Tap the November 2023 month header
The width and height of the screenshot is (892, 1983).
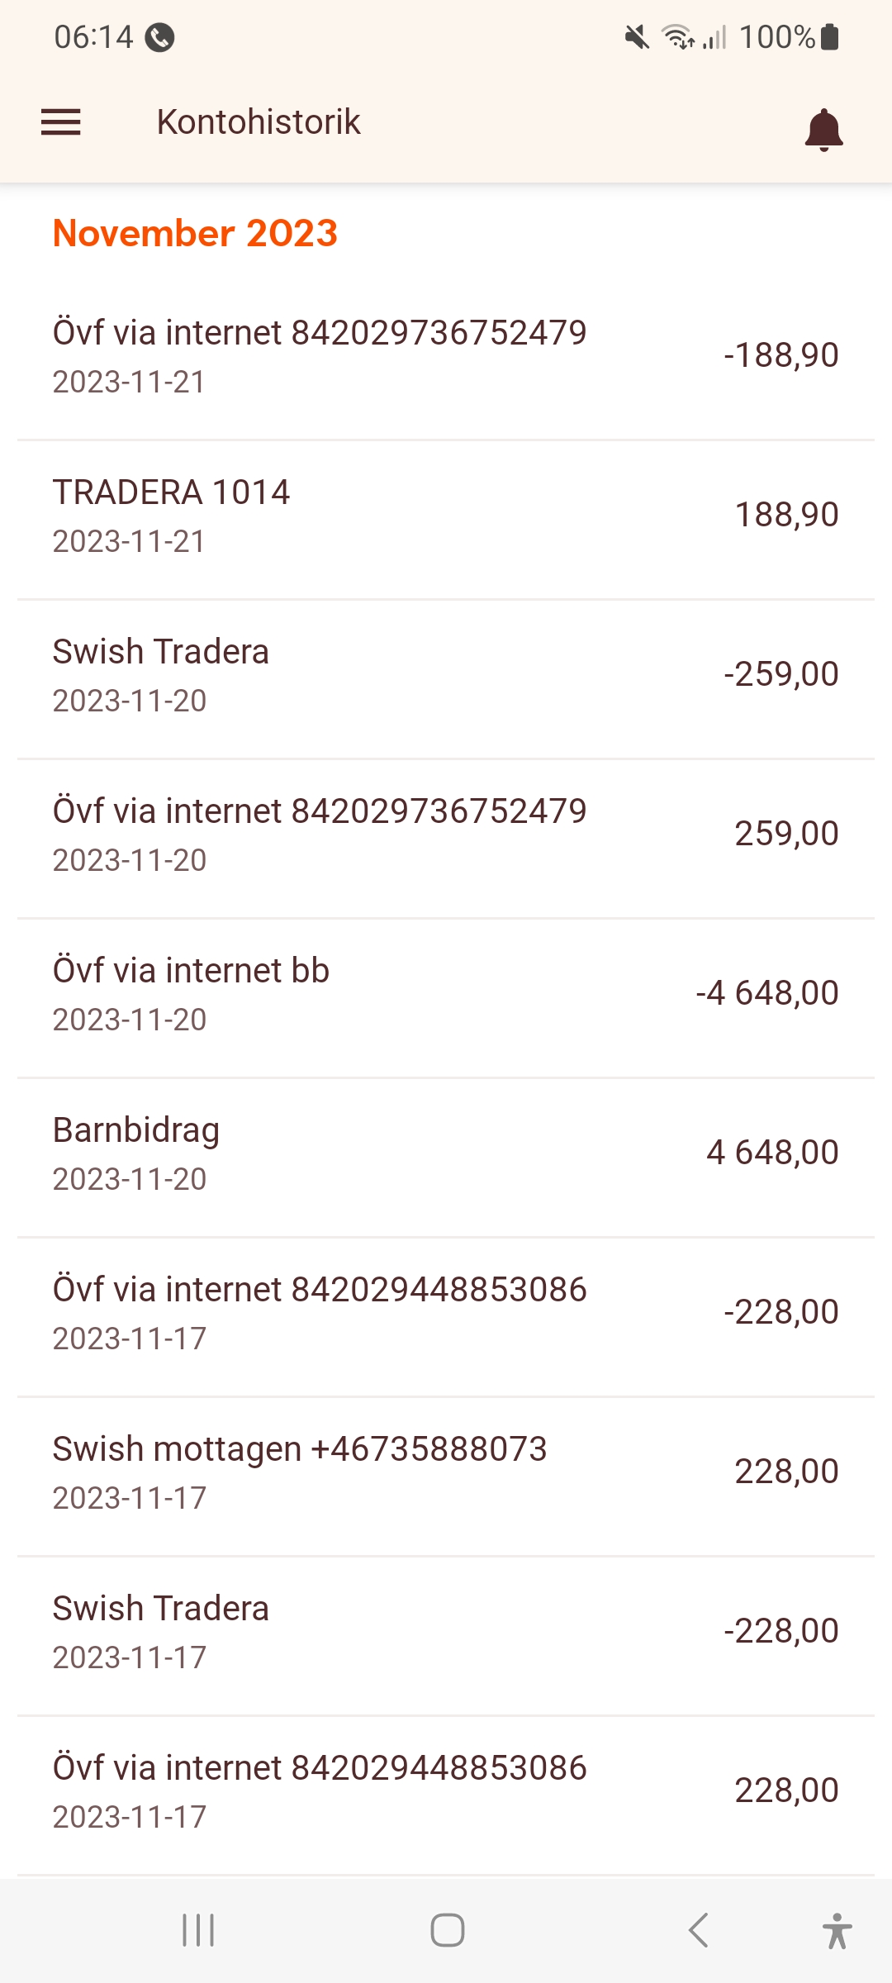(x=196, y=234)
